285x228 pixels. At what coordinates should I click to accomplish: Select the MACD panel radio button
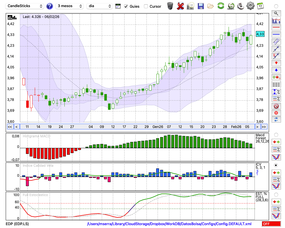[x=276, y=135]
